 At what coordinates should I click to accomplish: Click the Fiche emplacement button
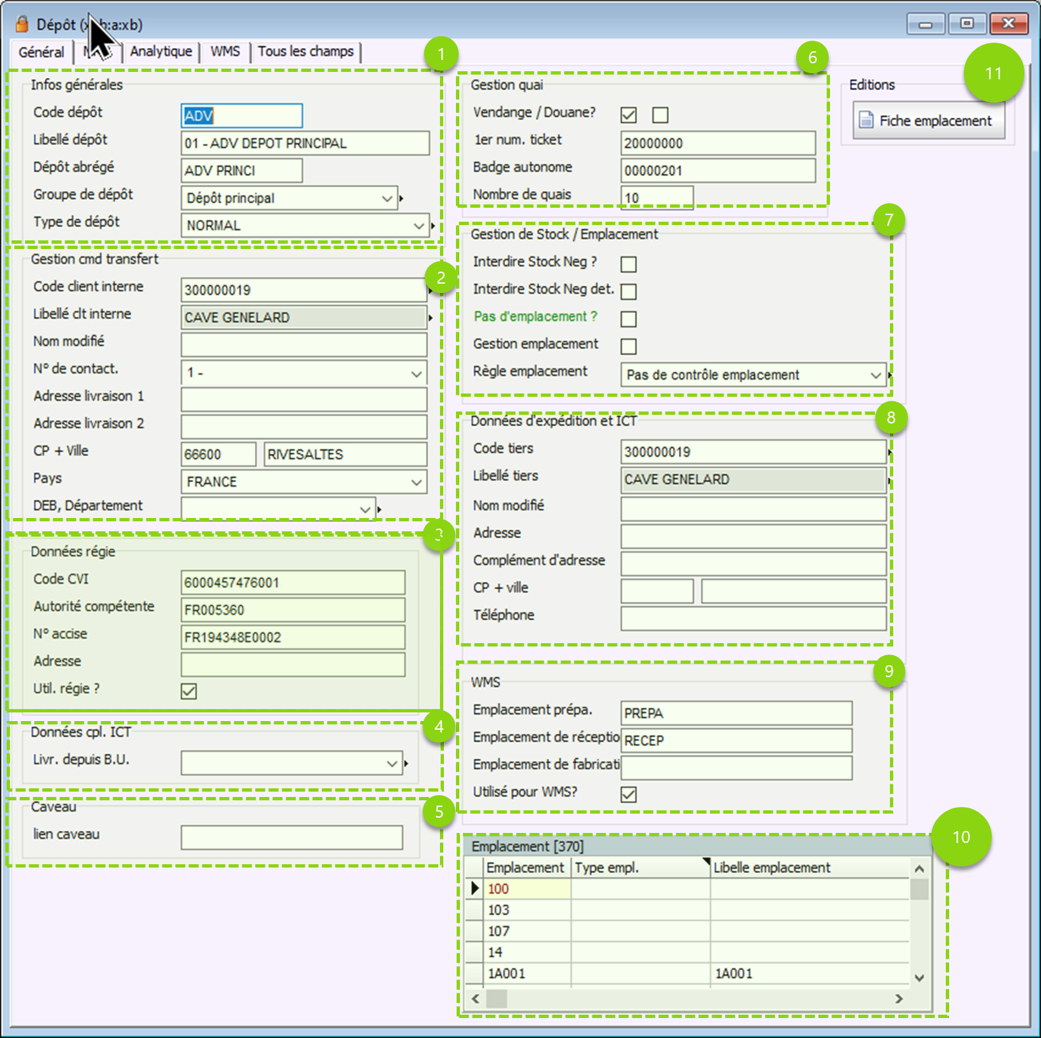click(x=929, y=121)
